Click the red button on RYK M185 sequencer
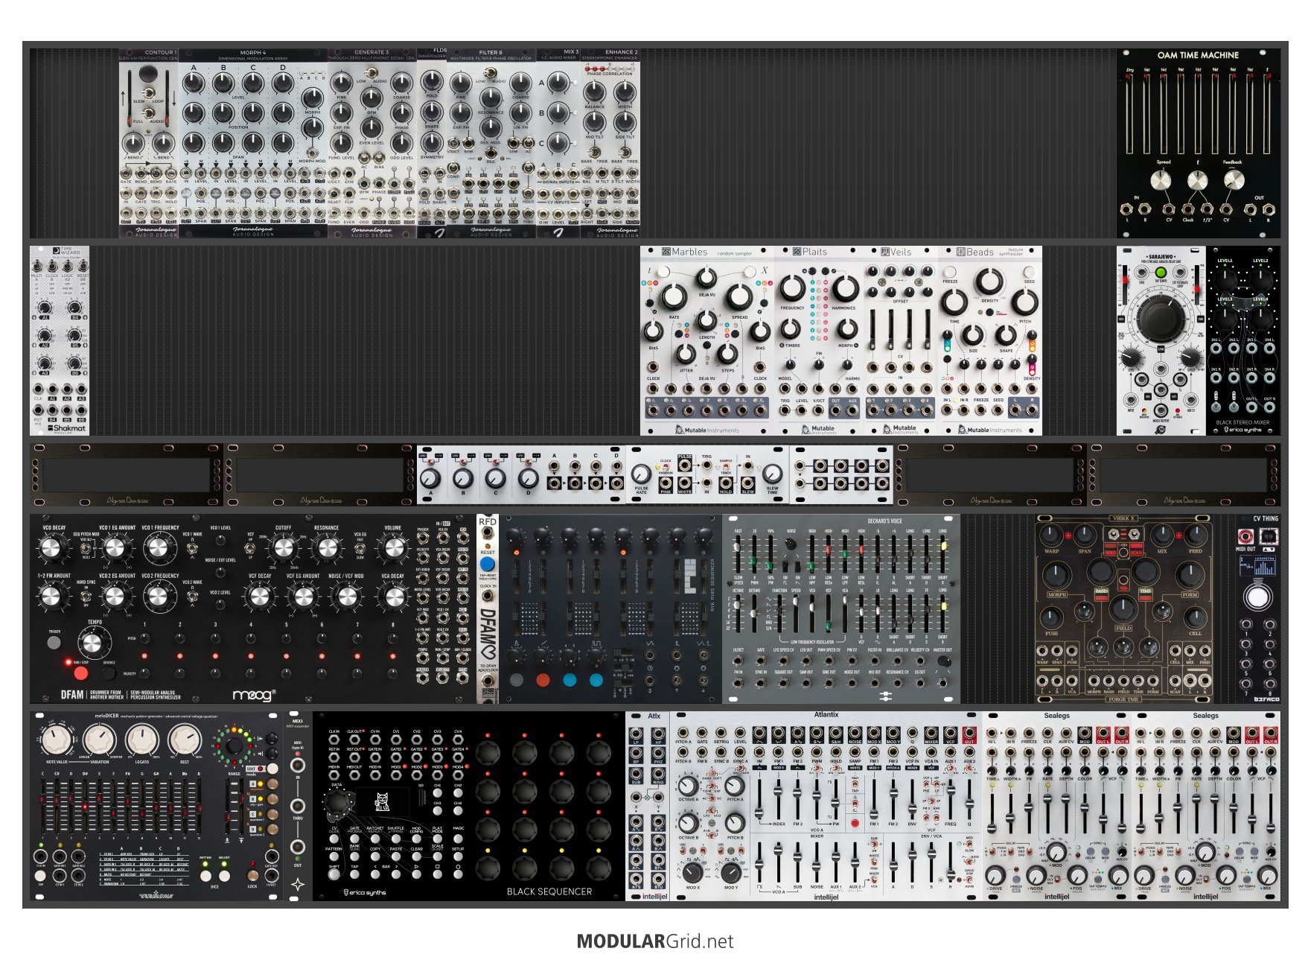Screen dimensions: 1311x957 (543, 680)
